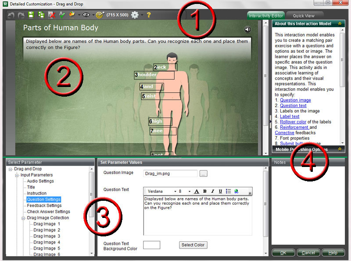Click the Save As double-floppy icon
The height and width of the screenshot is (261, 351).
coord(41,15)
